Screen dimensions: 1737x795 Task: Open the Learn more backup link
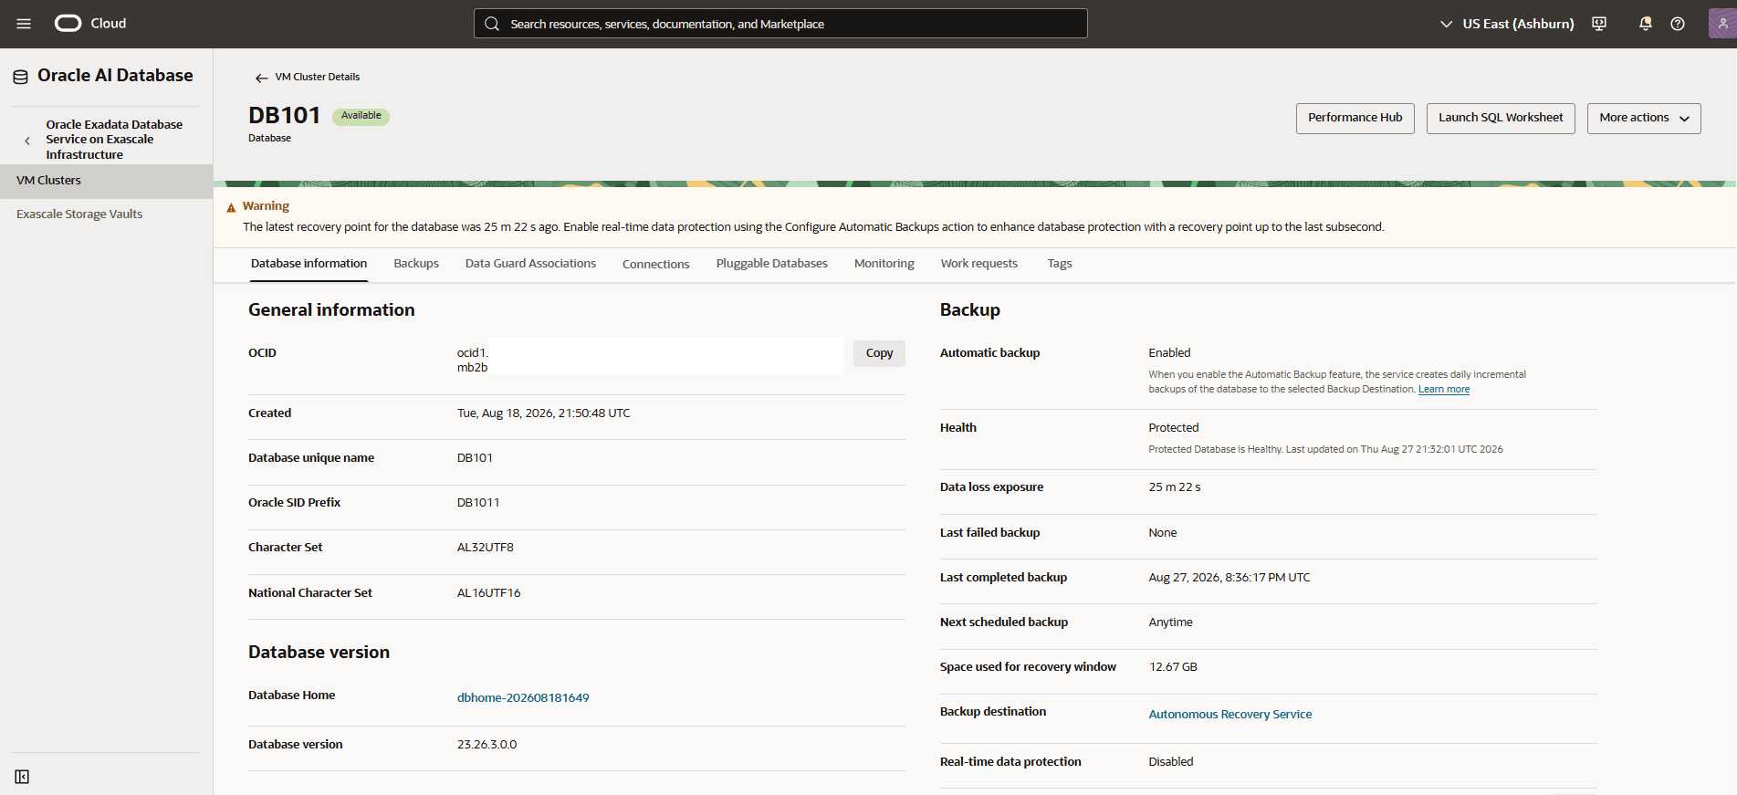coord(1444,390)
